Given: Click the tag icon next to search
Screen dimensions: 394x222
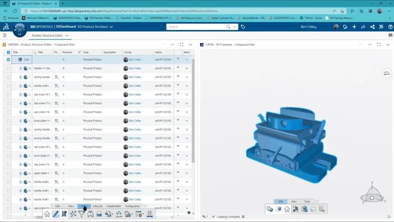Looking at the screenshot, I should [243, 27].
